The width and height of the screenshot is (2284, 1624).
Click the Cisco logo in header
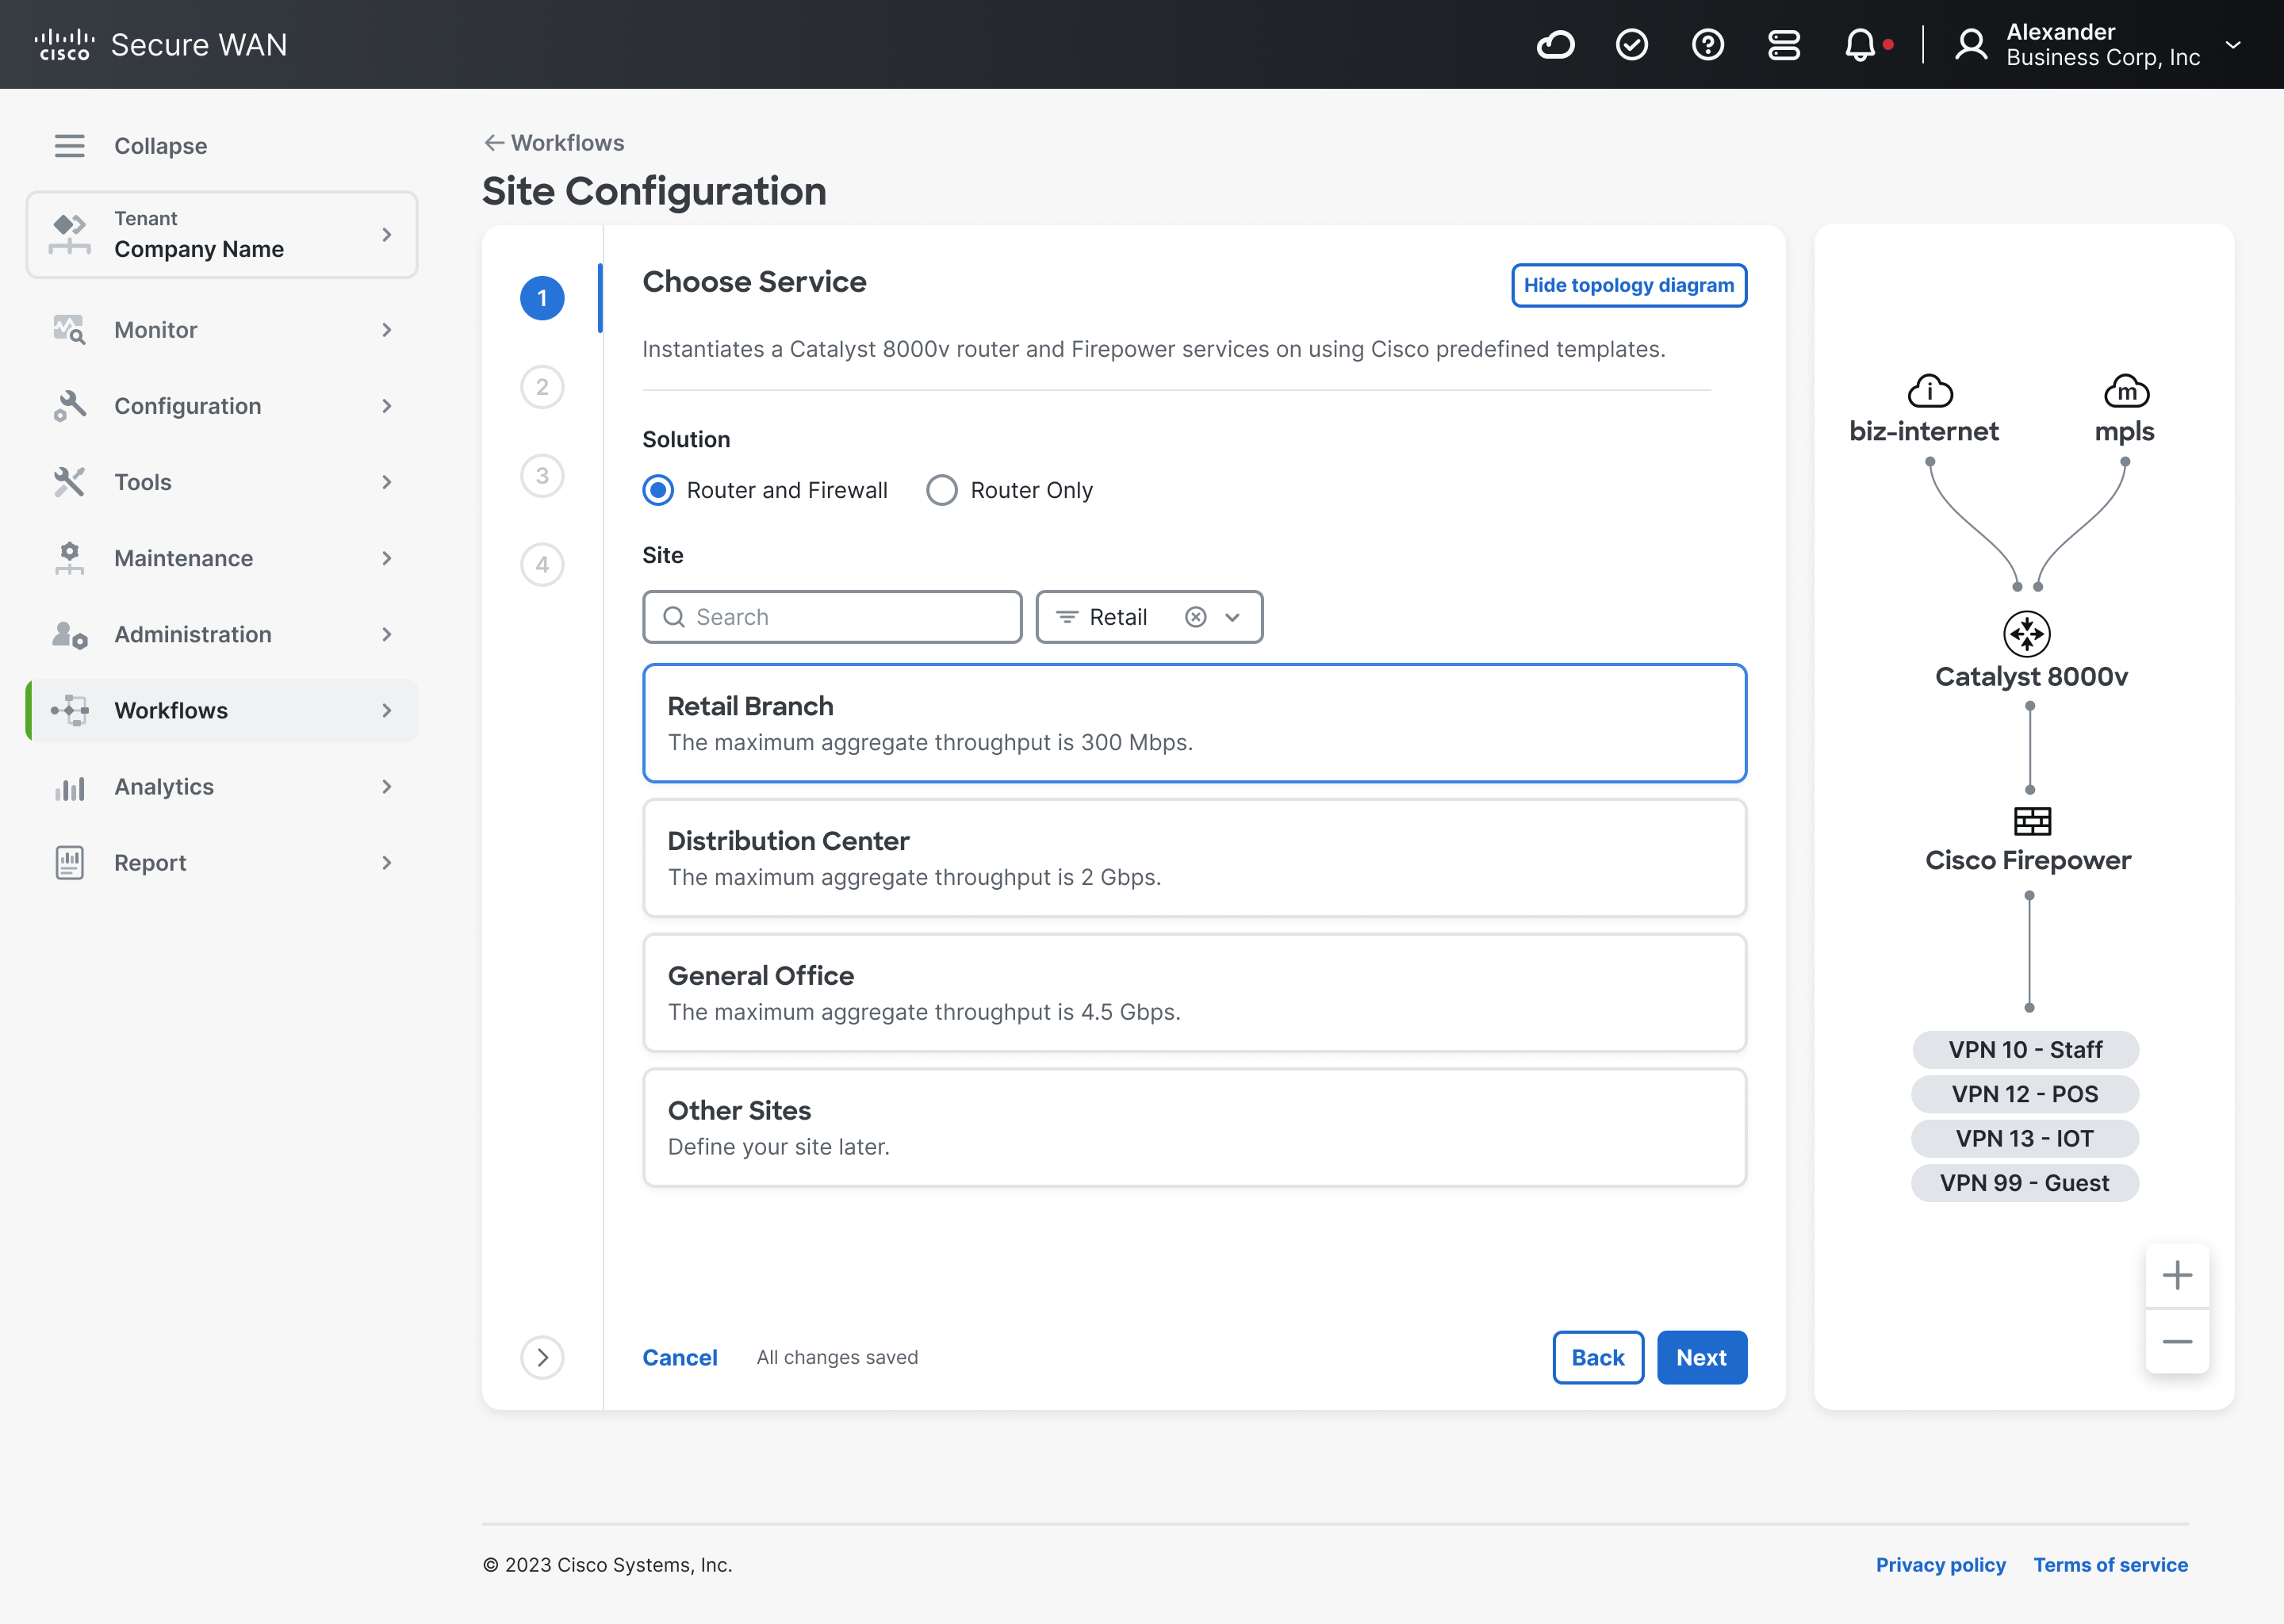pos(64,45)
